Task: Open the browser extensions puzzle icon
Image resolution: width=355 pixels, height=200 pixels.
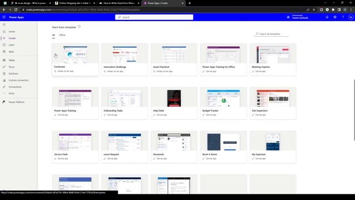Action: point(333,10)
